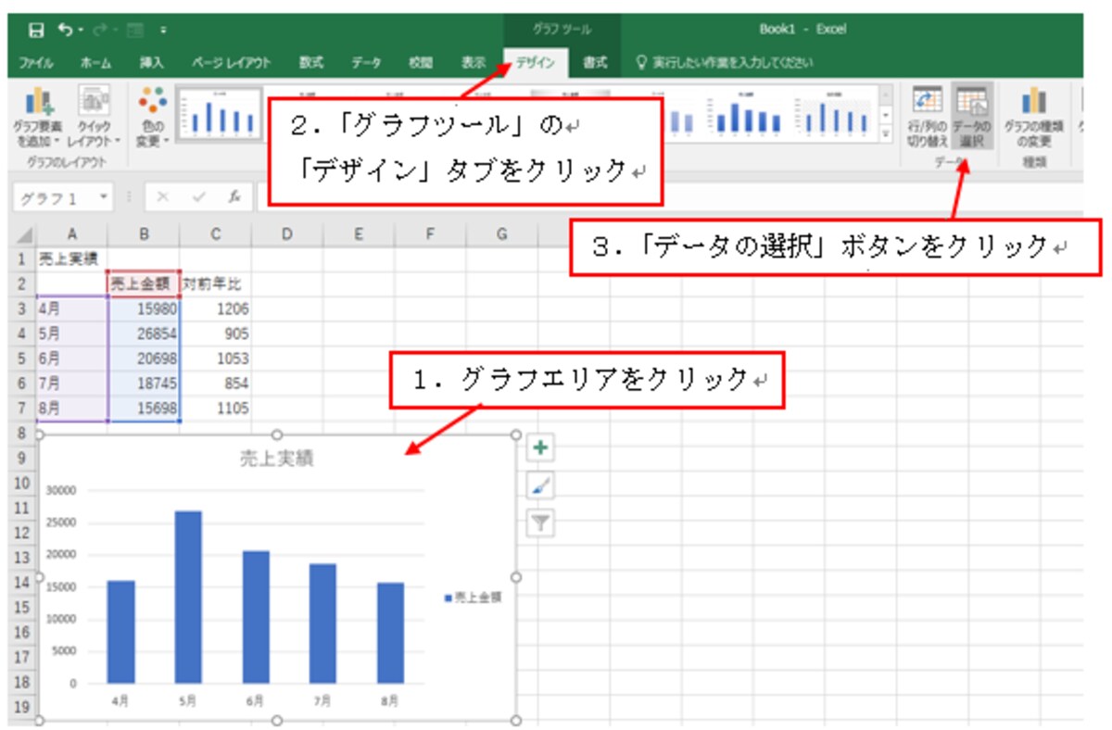Select row 5 header
Image resolution: width=1112 pixels, height=730 pixels.
(x=22, y=359)
